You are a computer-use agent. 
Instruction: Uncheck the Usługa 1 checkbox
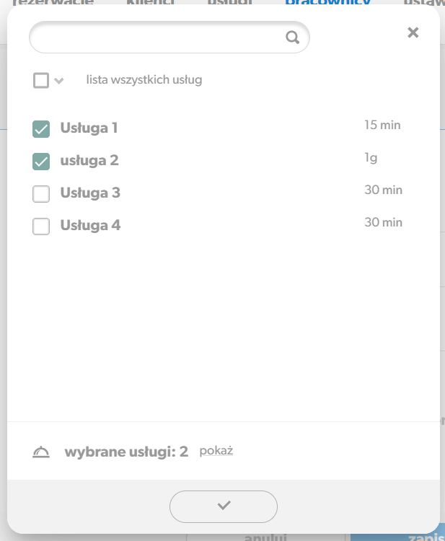click(41, 129)
